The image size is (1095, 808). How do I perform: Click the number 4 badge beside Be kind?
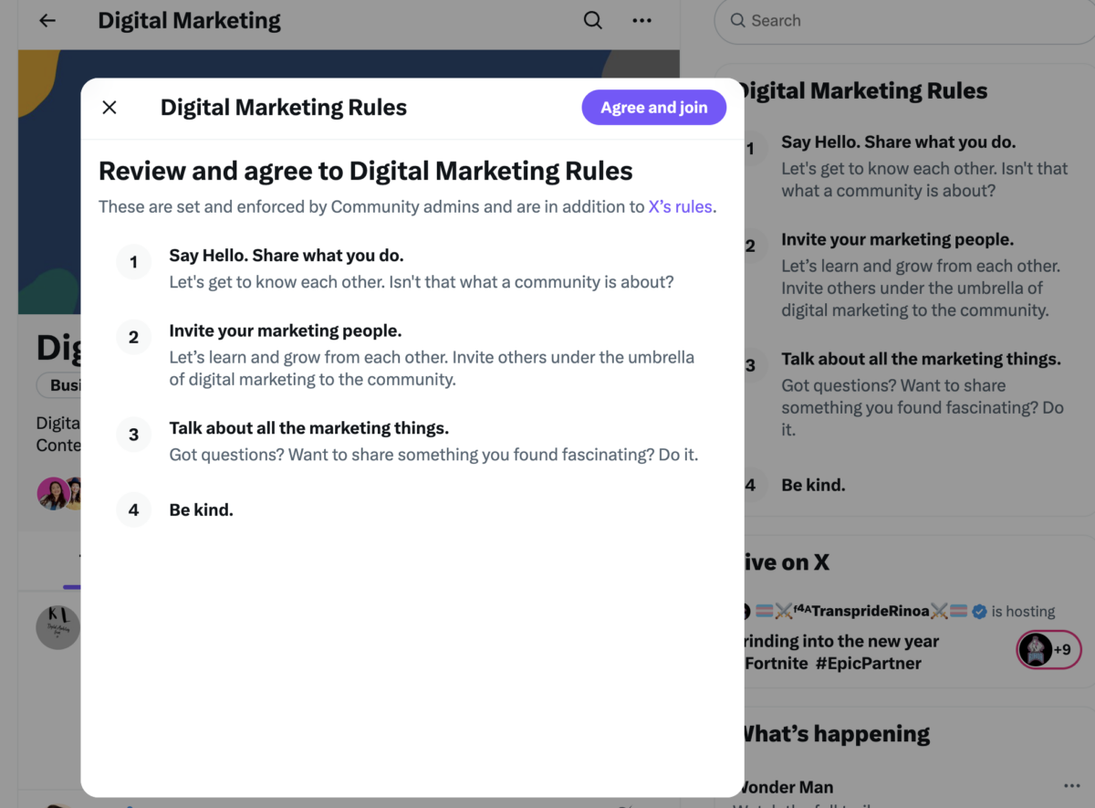tap(133, 509)
